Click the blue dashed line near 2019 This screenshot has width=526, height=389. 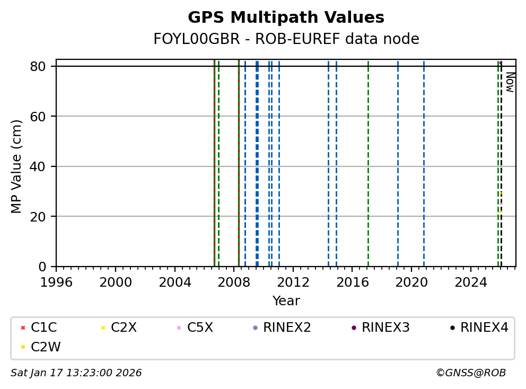pos(398,159)
